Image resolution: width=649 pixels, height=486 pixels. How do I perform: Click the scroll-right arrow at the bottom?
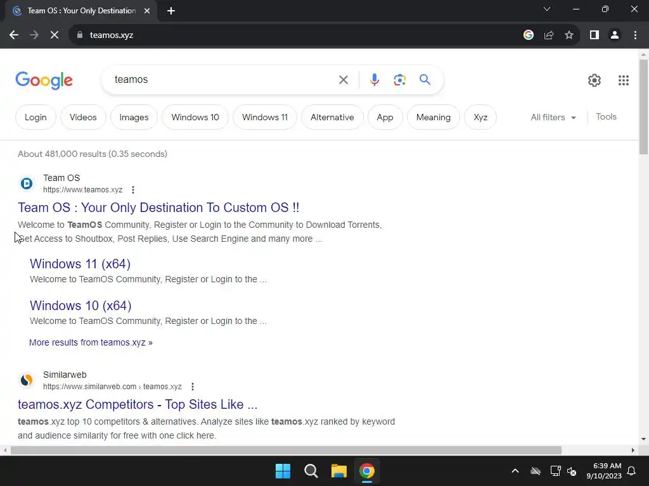coord(633,451)
